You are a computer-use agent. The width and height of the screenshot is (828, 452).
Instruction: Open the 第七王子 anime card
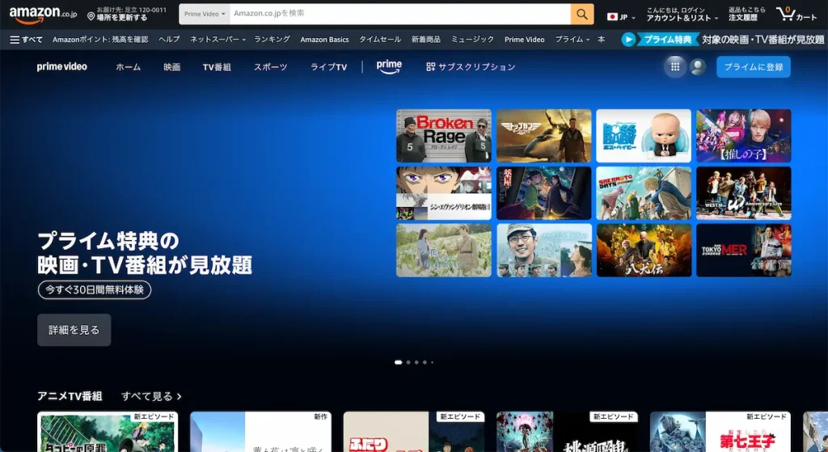720,432
